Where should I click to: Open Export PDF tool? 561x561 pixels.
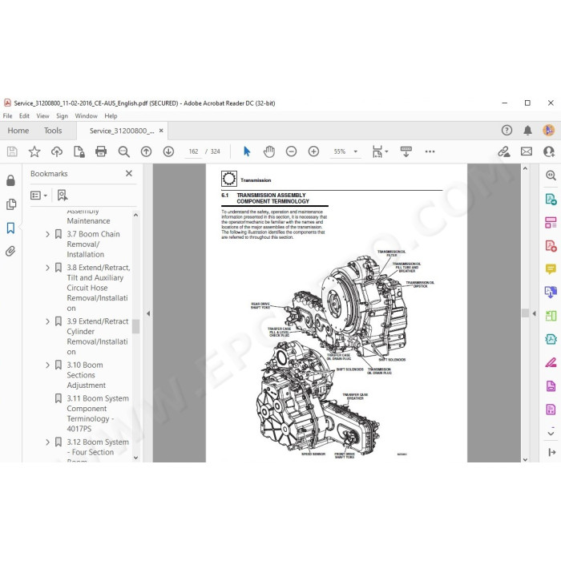tap(551, 199)
